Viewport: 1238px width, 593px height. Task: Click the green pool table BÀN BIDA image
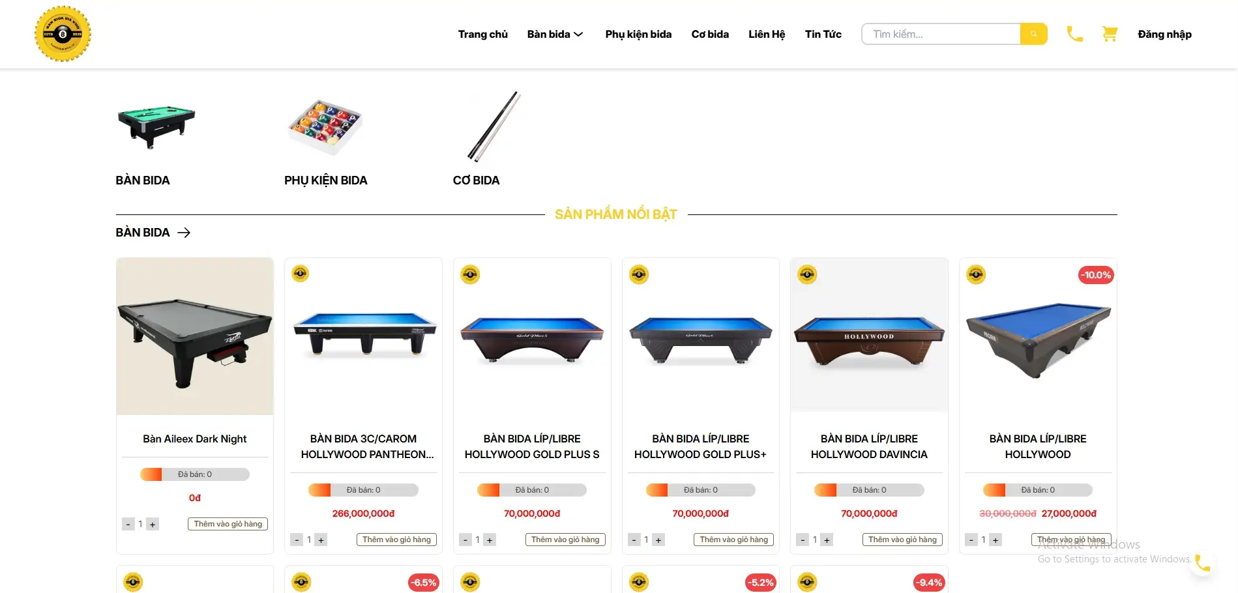pos(156,126)
